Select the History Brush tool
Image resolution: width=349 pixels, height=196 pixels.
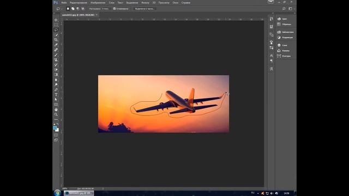coord(56,65)
